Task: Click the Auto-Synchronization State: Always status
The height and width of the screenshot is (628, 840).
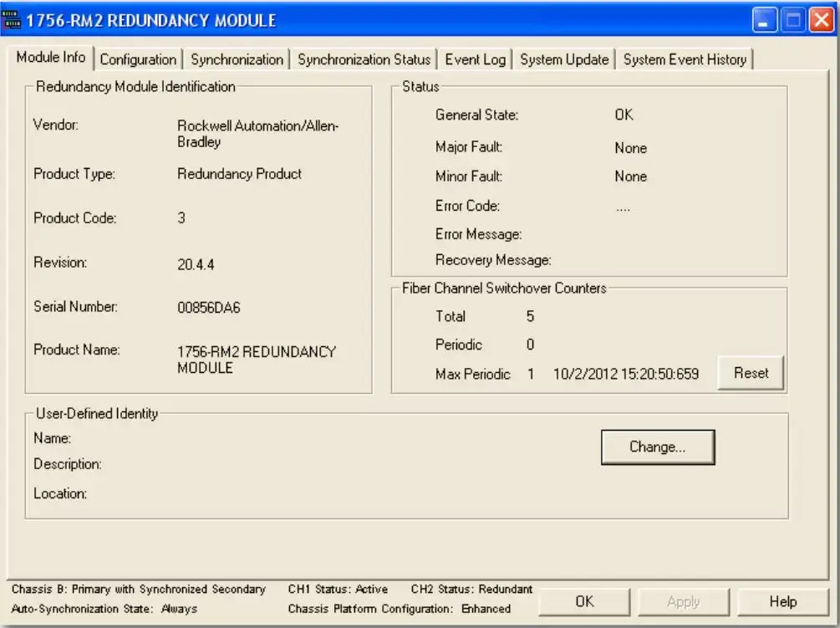Action: pos(104,609)
